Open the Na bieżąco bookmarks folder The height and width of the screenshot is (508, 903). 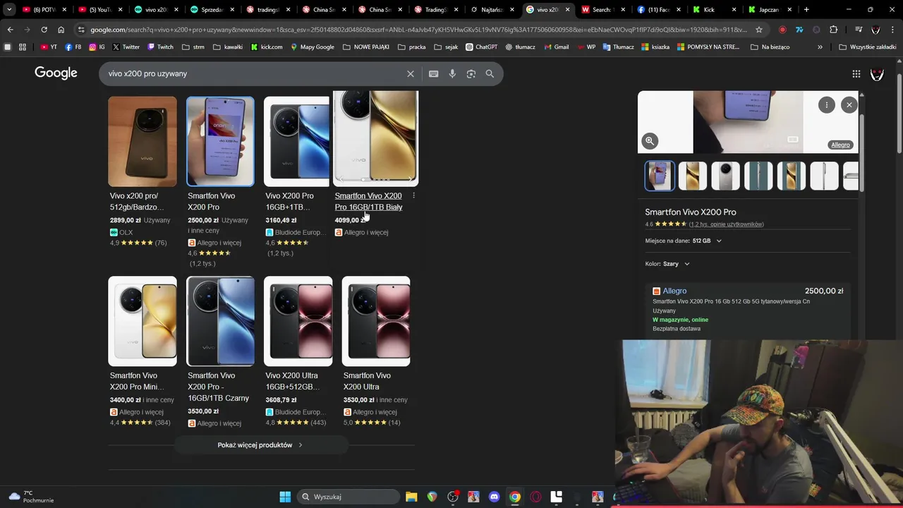[x=770, y=47]
